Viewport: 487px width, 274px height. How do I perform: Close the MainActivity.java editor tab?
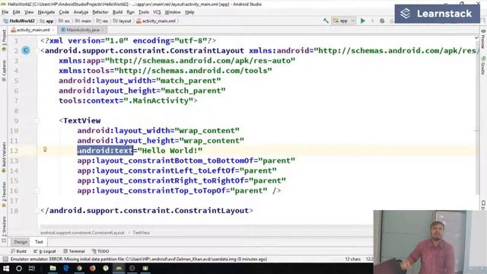pos(103,30)
